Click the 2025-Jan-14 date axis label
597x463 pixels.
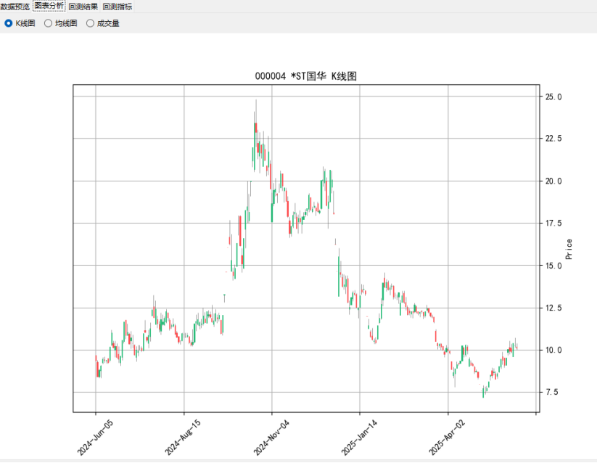point(359,438)
